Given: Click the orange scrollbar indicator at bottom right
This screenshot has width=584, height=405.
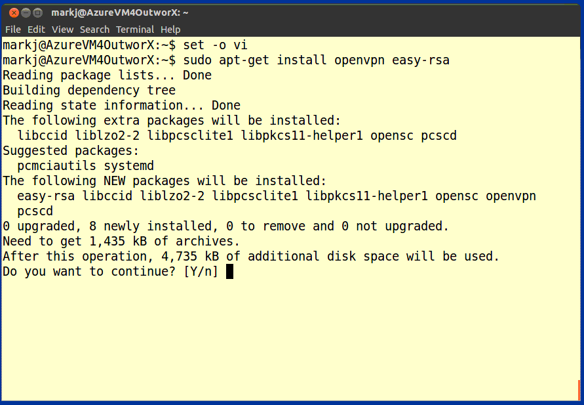Looking at the screenshot, I should 579,389.
